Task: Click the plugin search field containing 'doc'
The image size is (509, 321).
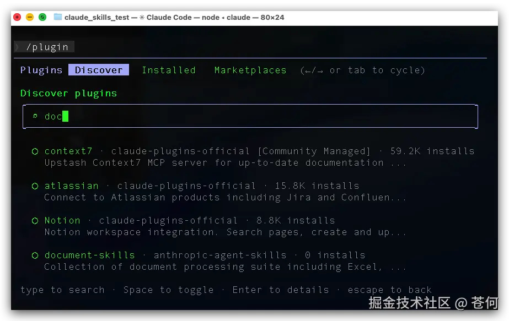Action: tap(250, 116)
